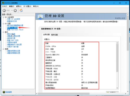Open 通过预览调整图像设置 in task tree

(15, 26)
